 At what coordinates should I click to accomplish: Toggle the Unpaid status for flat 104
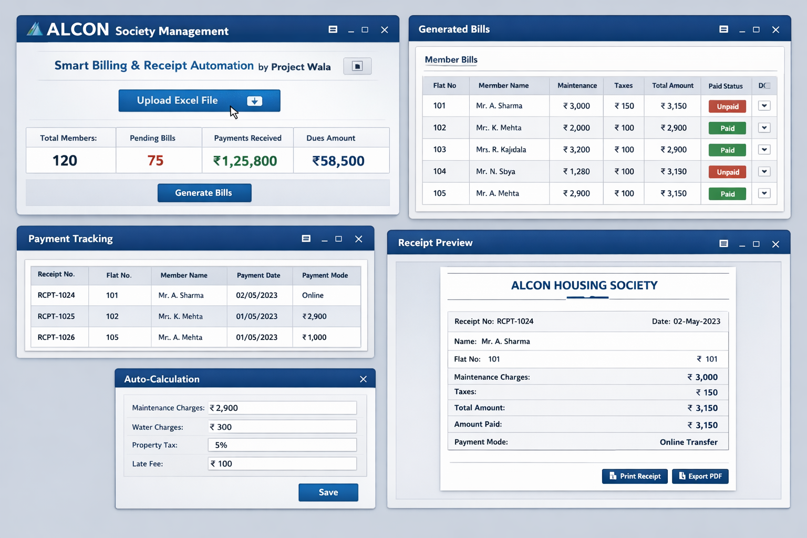click(727, 172)
